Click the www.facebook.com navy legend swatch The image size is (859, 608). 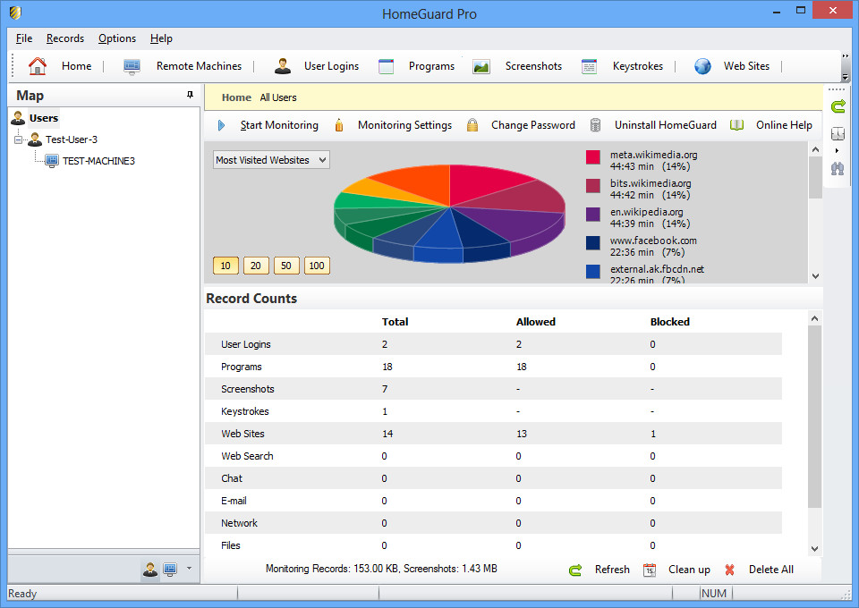592,242
